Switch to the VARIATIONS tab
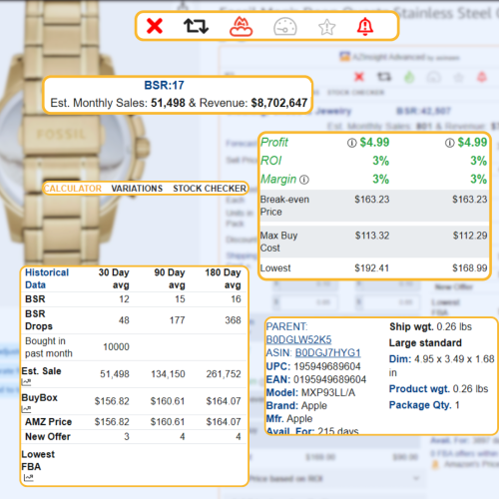Image resolution: width=499 pixels, height=499 pixels. (137, 189)
